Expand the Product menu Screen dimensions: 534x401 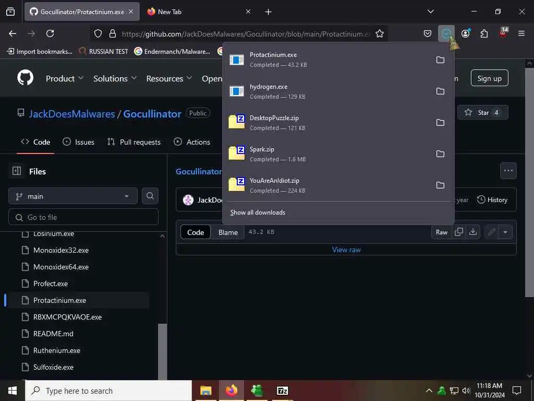tap(65, 78)
